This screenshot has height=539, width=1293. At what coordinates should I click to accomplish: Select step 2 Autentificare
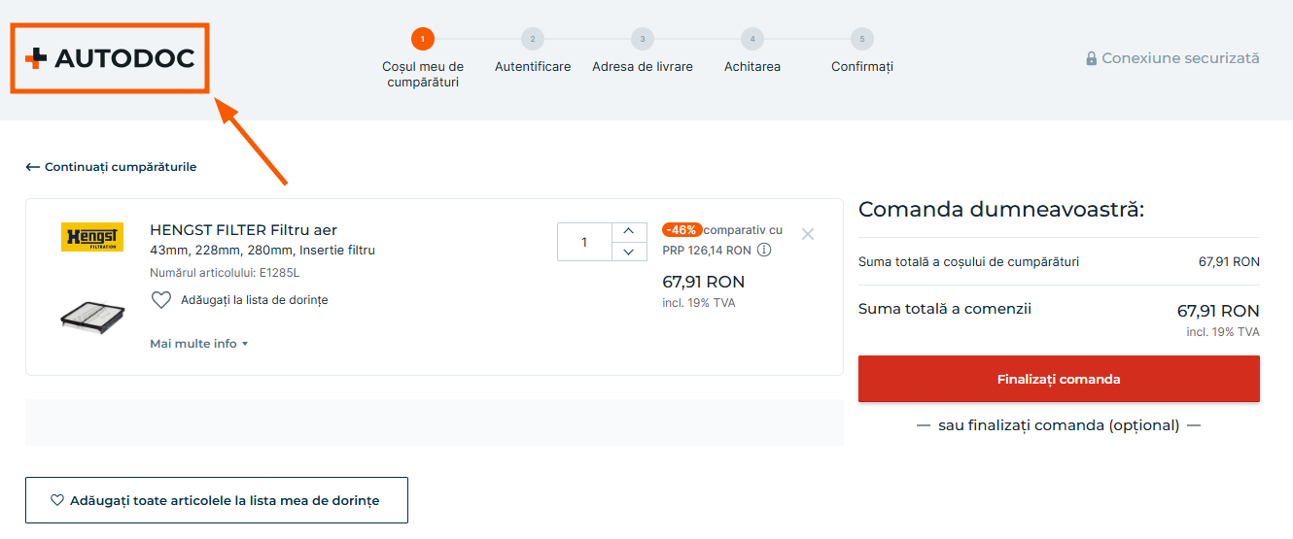click(x=533, y=39)
